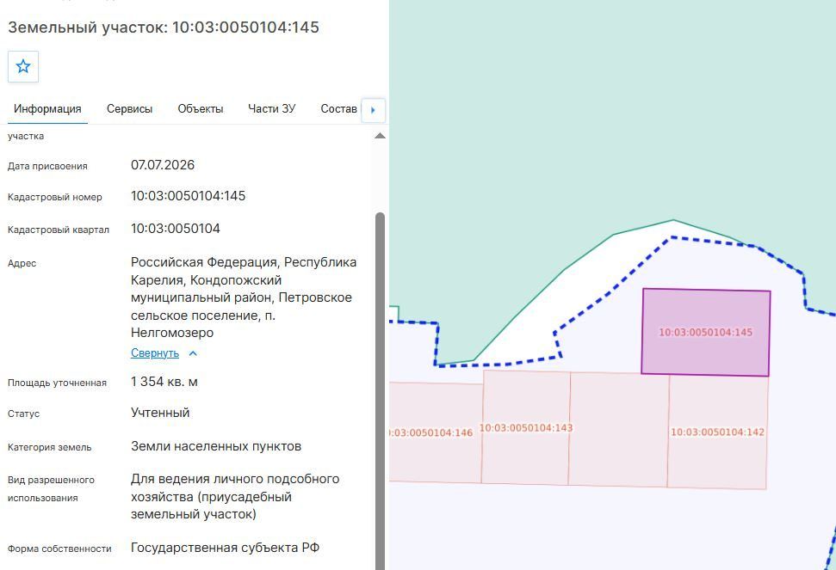Viewport: 836px width, 570px height.
Task: Click the Вид разрешенного использования label
Action: (51, 488)
